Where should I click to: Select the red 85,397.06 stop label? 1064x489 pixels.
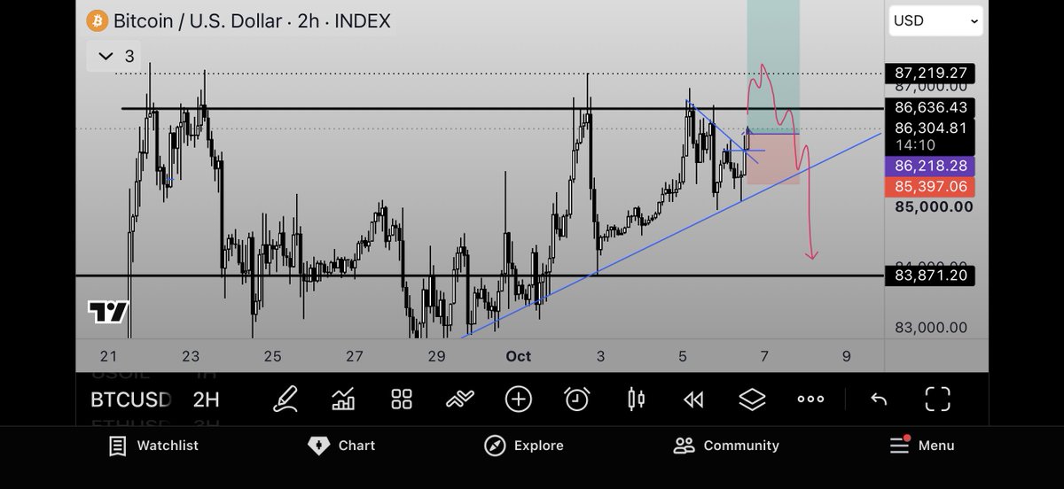click(x=929, y=187)
